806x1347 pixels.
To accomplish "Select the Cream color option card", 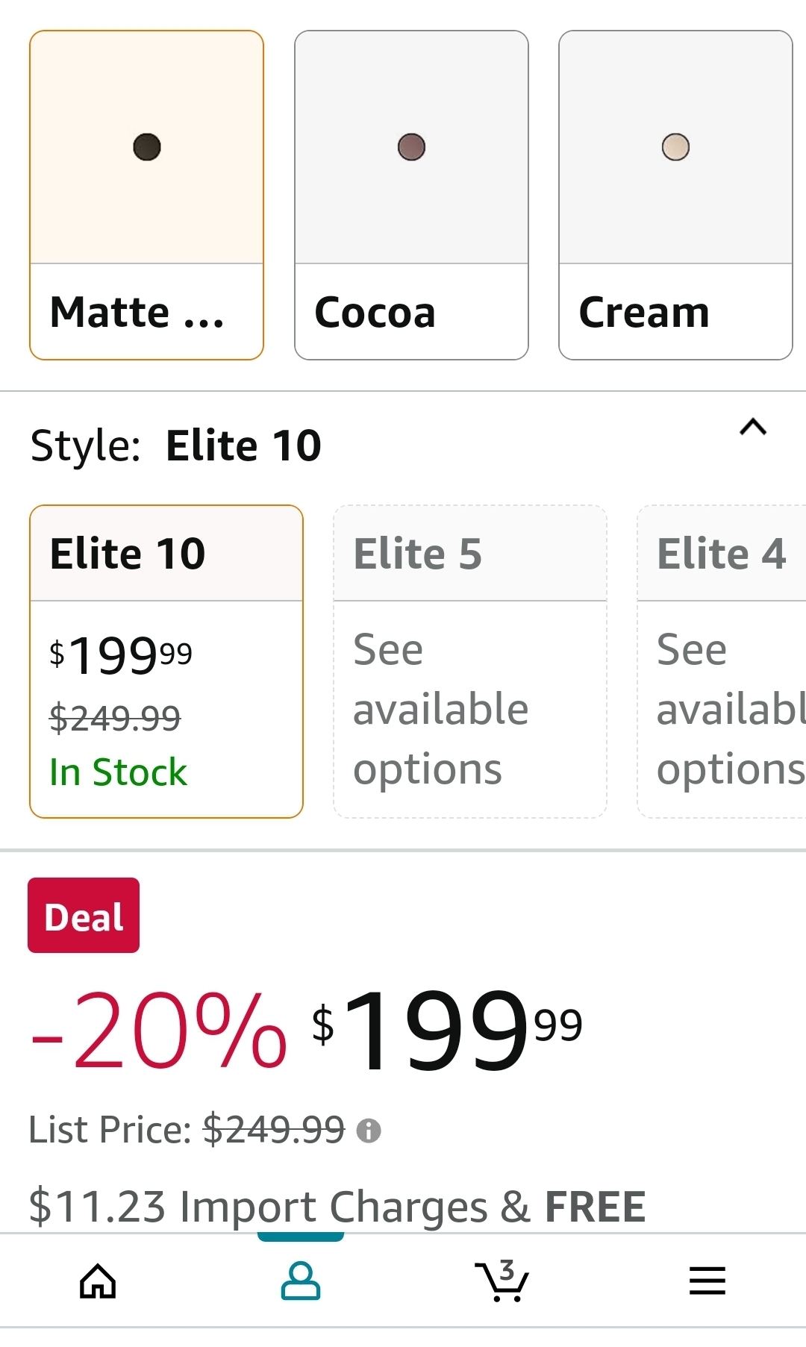I will pyautogui.click(x=675, y=195).
